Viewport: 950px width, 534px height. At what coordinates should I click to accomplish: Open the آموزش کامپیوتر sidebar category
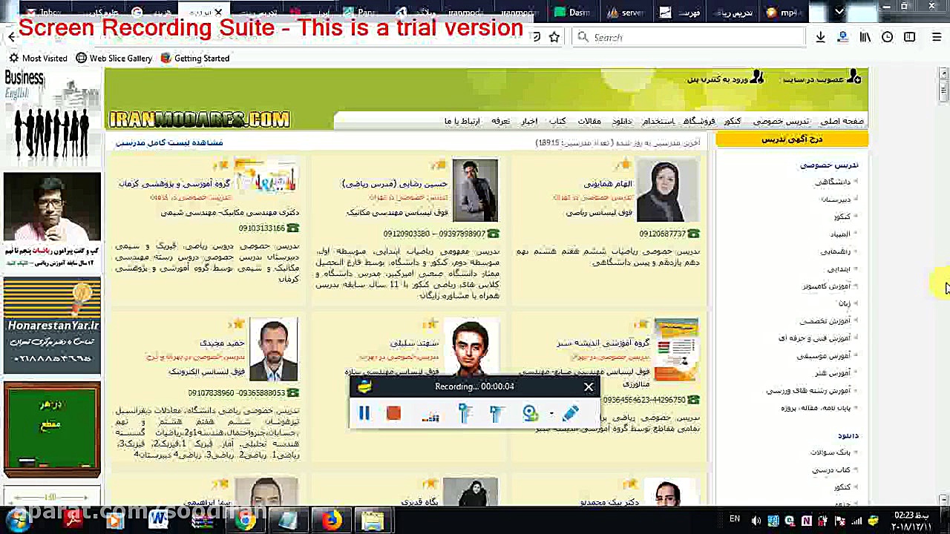pyautogui.click(x=828, y=286)
